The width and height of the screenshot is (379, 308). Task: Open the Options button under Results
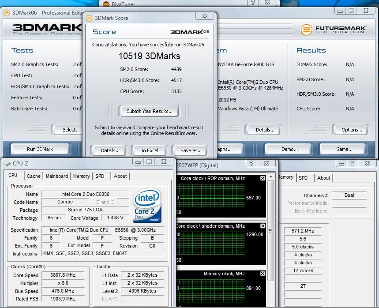pos(352,130)
